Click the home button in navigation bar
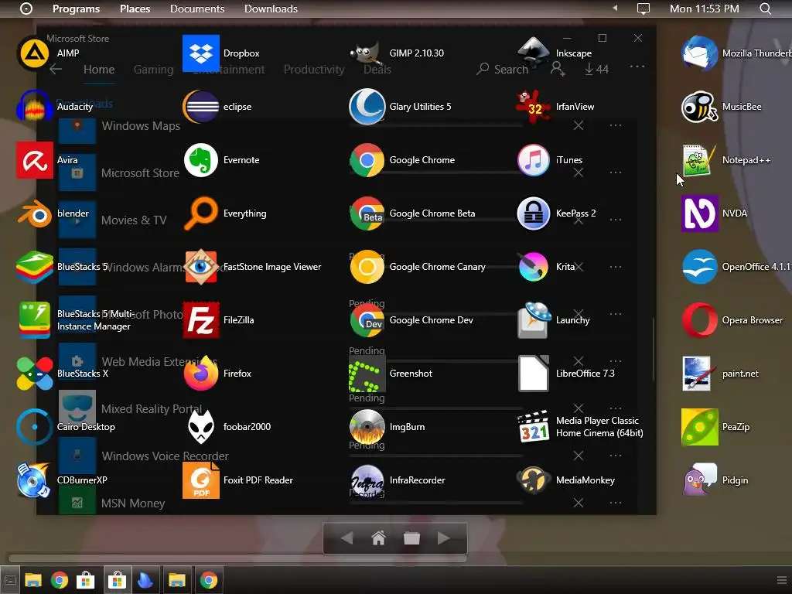This screenshot has width=792, height=594. (378, 538)
